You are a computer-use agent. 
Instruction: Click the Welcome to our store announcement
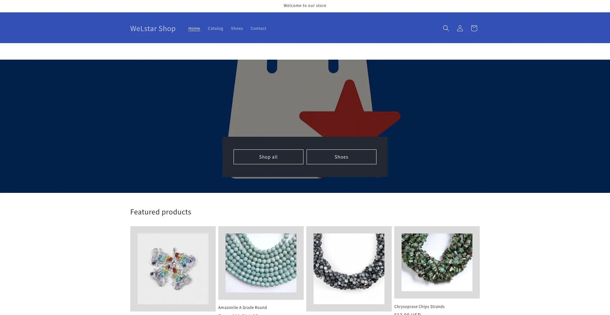(305, 6)
